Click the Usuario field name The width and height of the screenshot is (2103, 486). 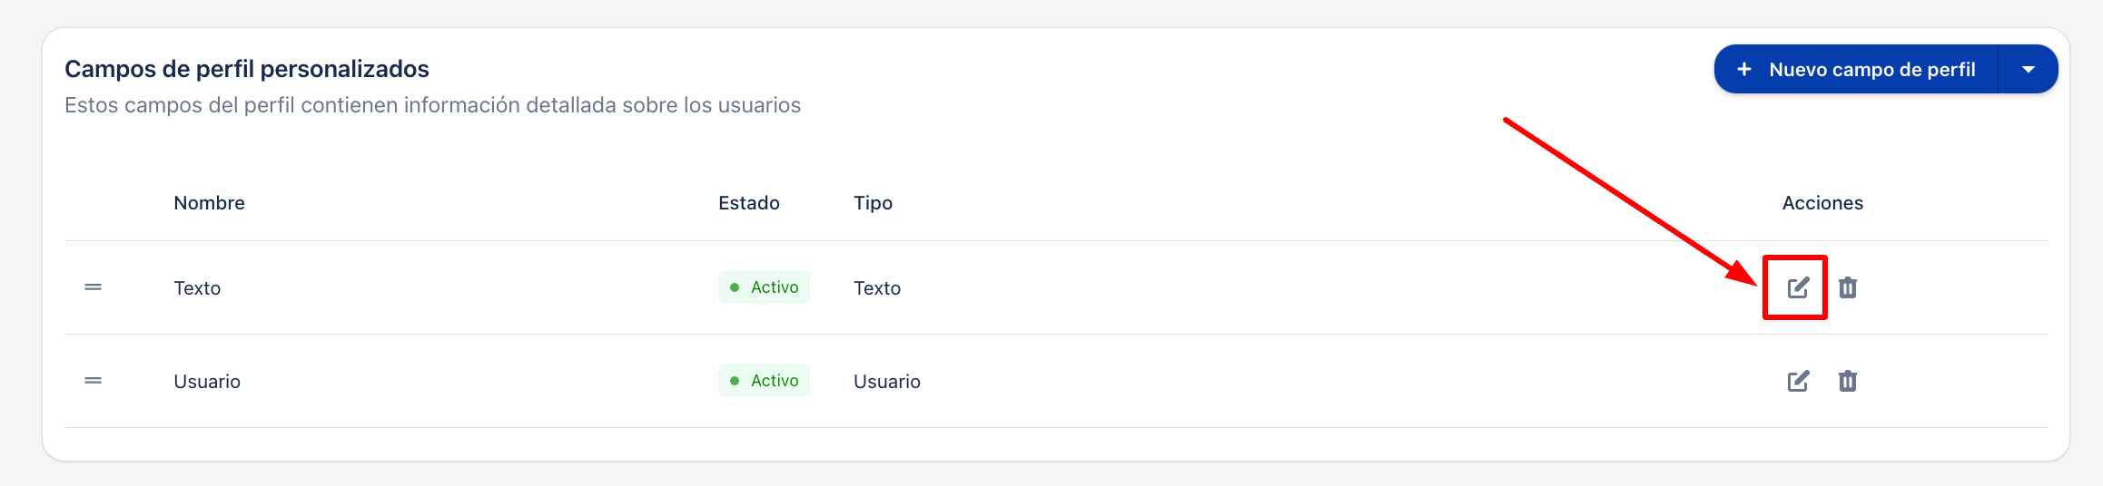207,382
